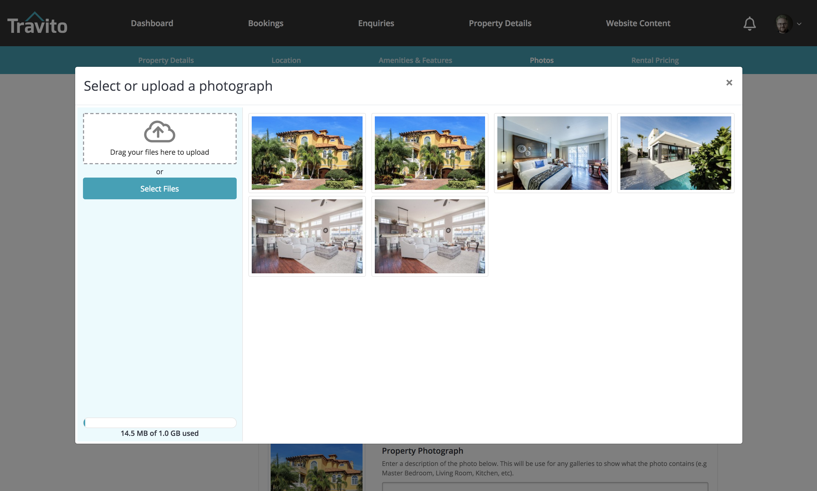Open Enquiries from the navigation bar

pyautogui.click(x=376, y=23)
